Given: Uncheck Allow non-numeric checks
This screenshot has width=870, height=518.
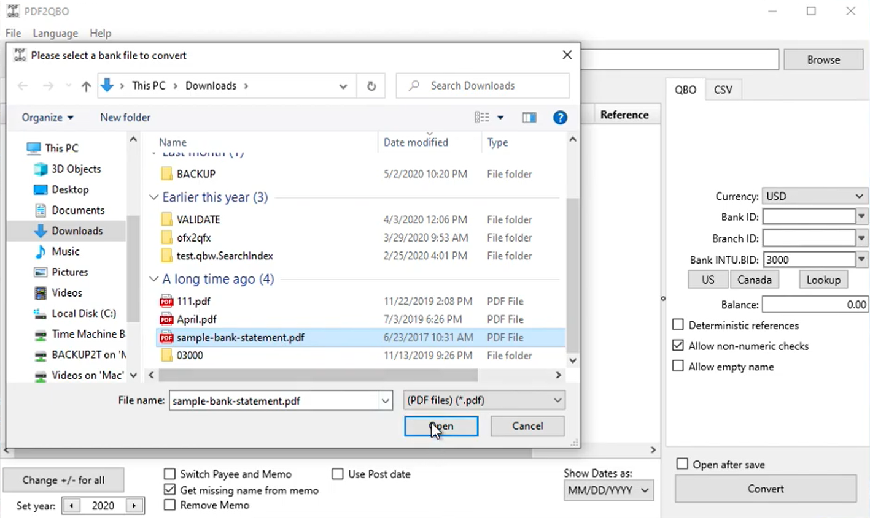Looking at the screenshot, I should coord(678,345).
